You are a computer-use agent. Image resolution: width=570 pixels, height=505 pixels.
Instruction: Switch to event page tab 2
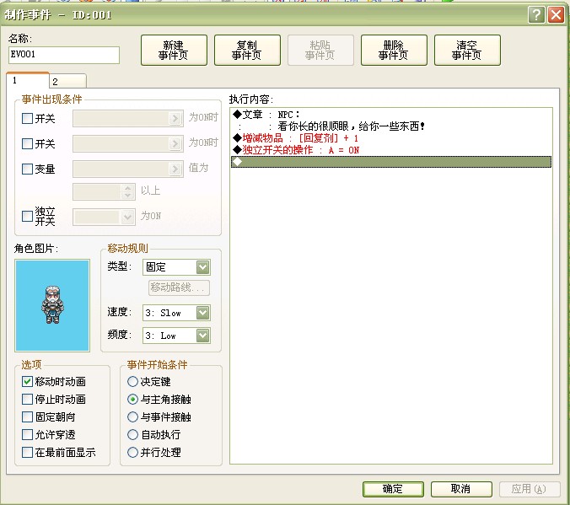point(68,81)
